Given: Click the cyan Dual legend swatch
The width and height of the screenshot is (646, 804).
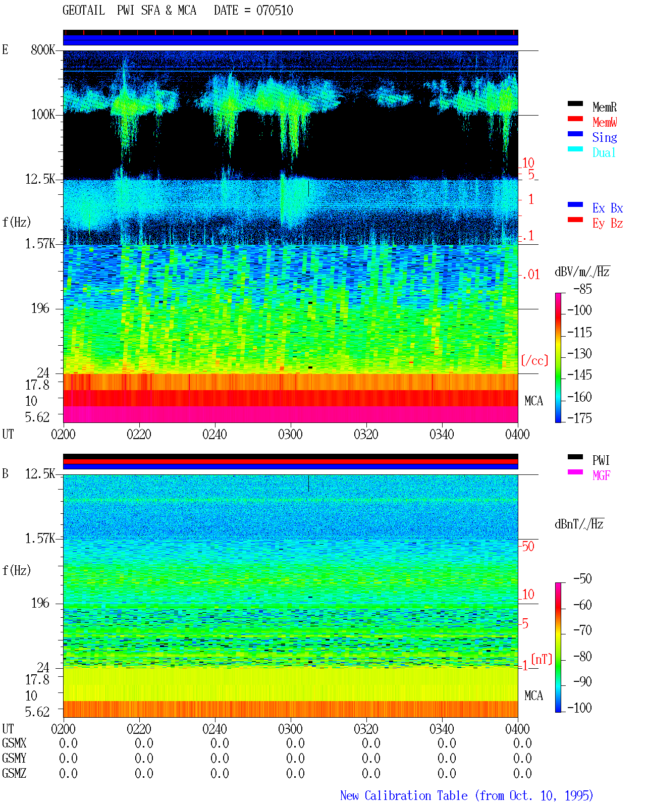Looking at the screenshot, I should (575, 149).
